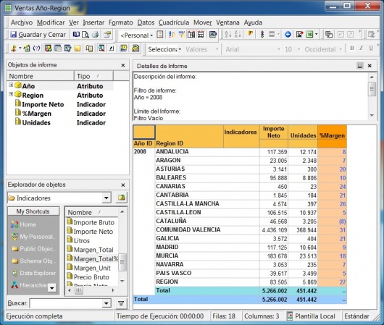Click the green Excel export icon
The height and width of the screenshot is (325, 384).
point(309,35)
